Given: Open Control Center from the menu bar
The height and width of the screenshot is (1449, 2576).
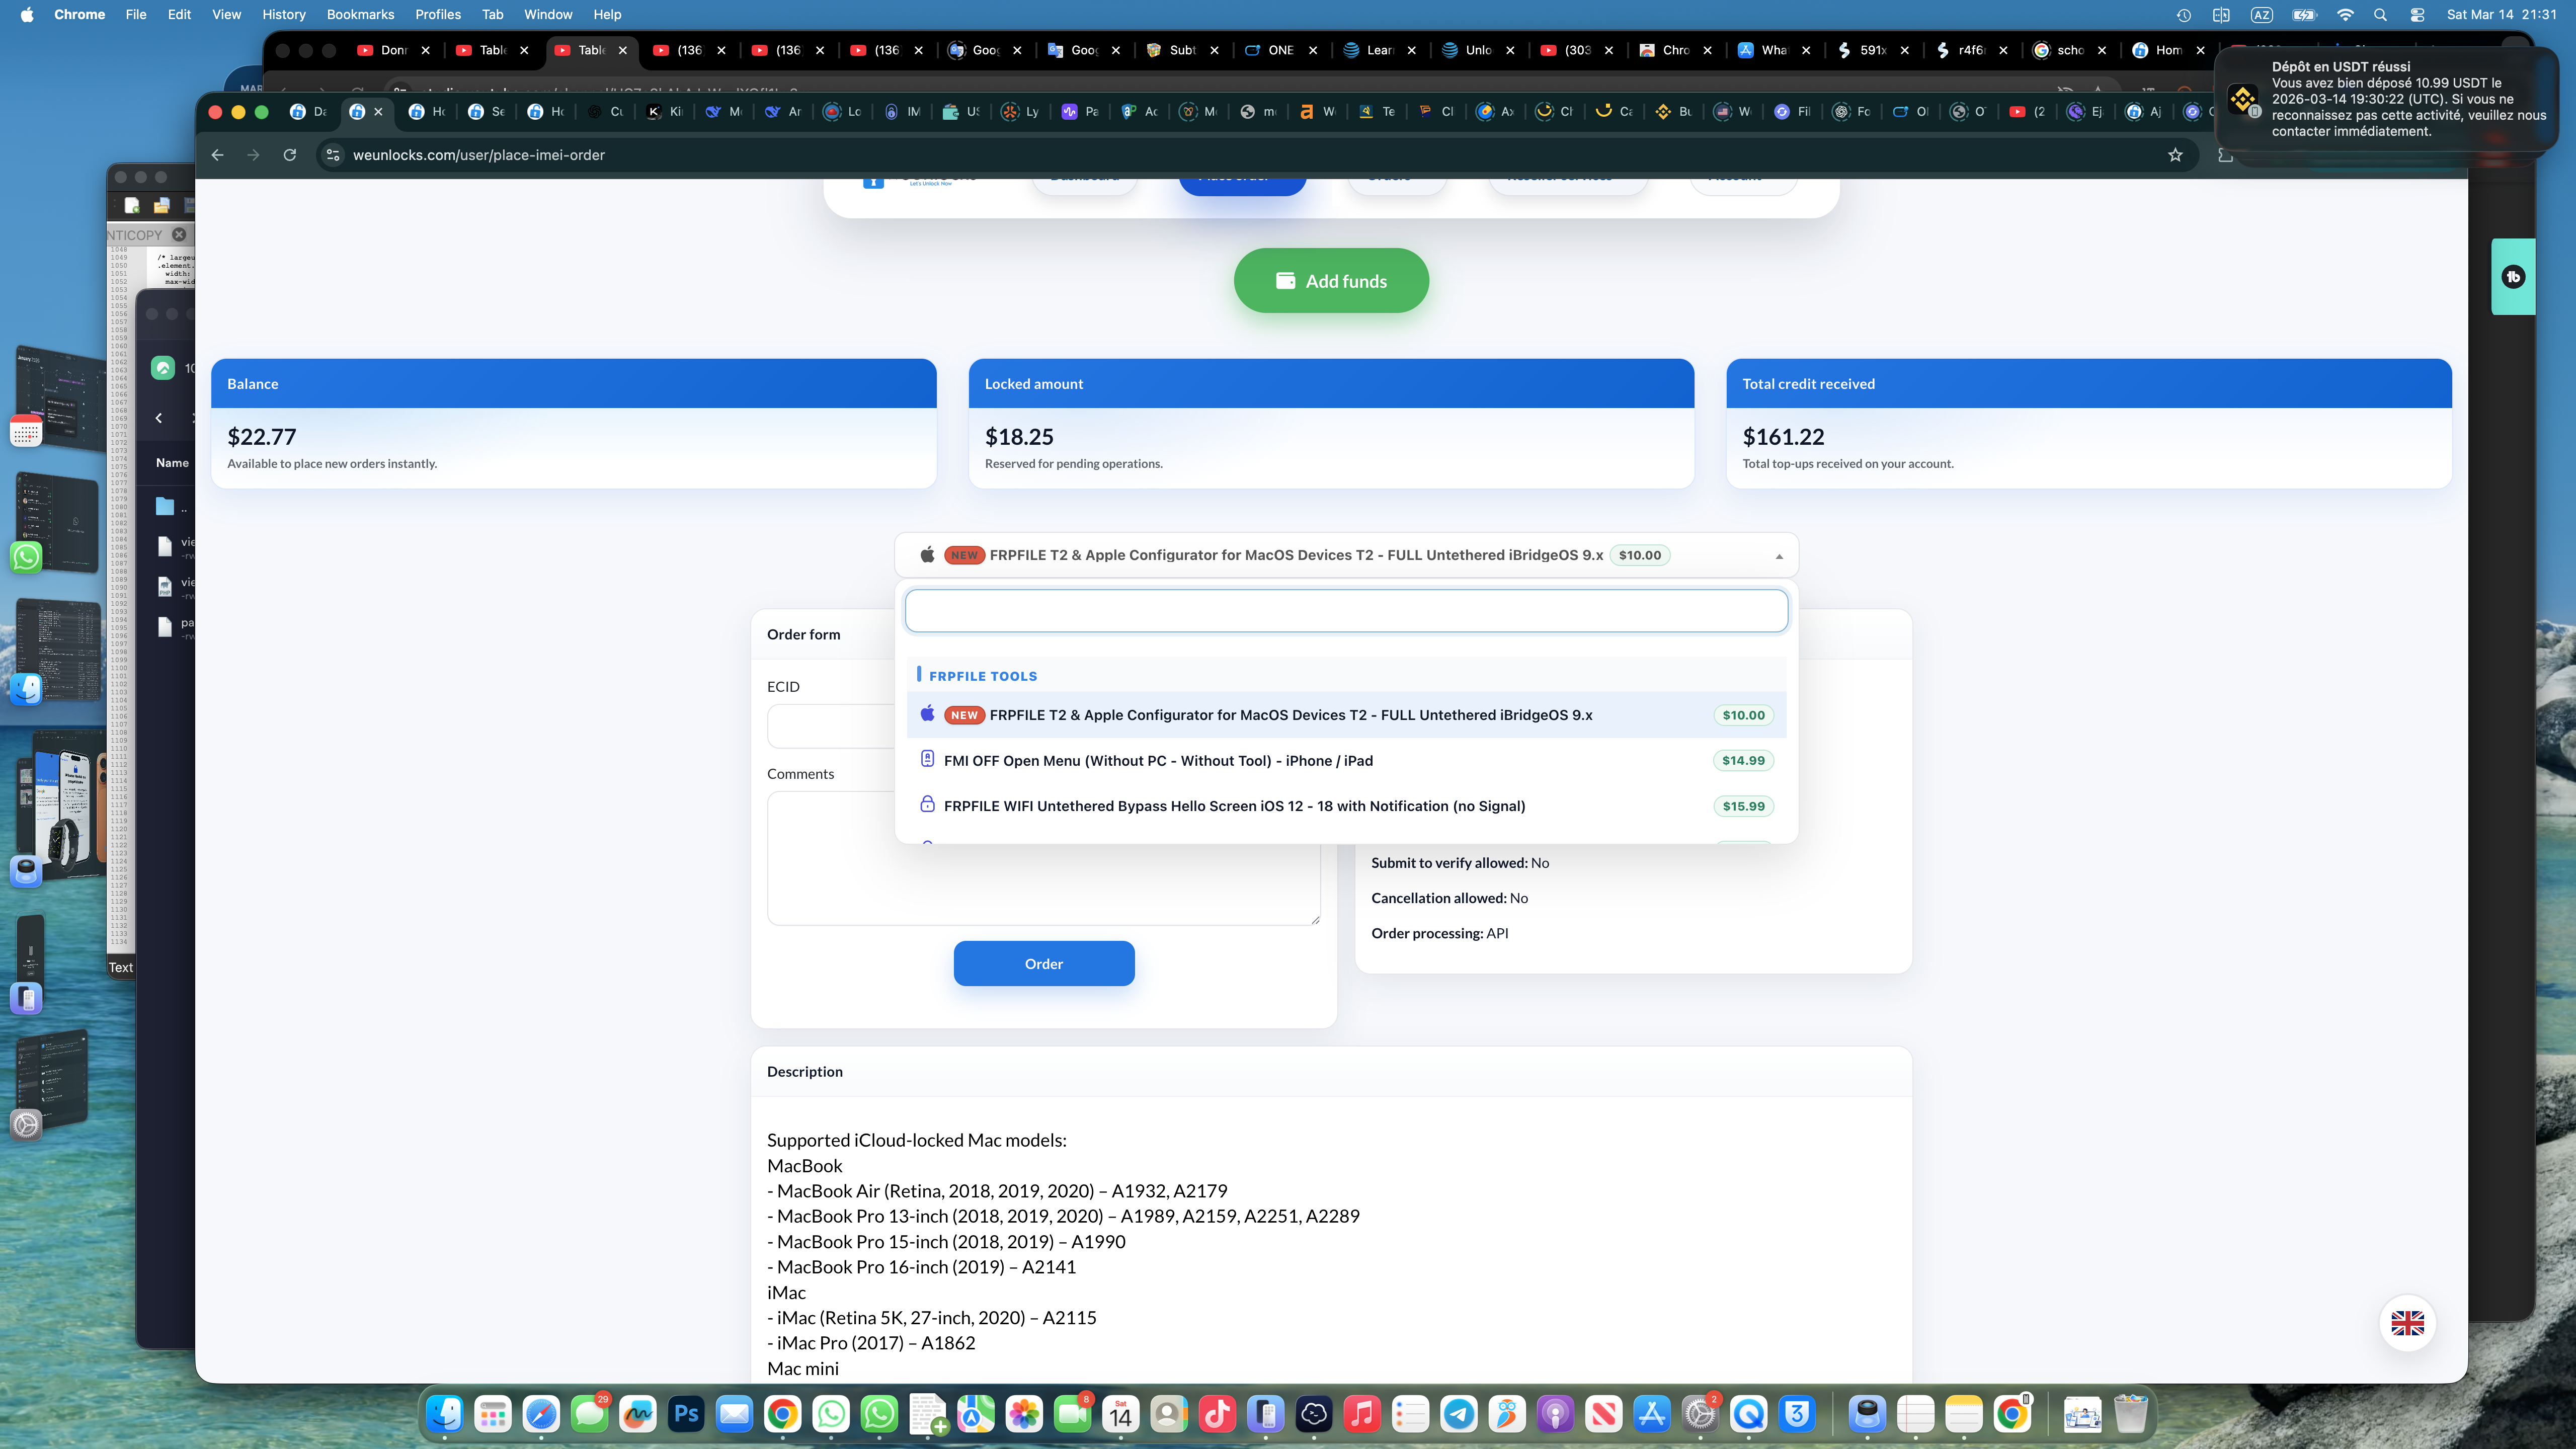Looking at the screenshot, I should coord(2417,15).
